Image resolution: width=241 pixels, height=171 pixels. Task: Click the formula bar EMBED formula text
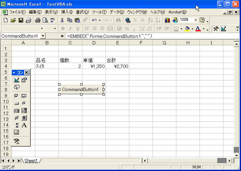tap(110, 36)
